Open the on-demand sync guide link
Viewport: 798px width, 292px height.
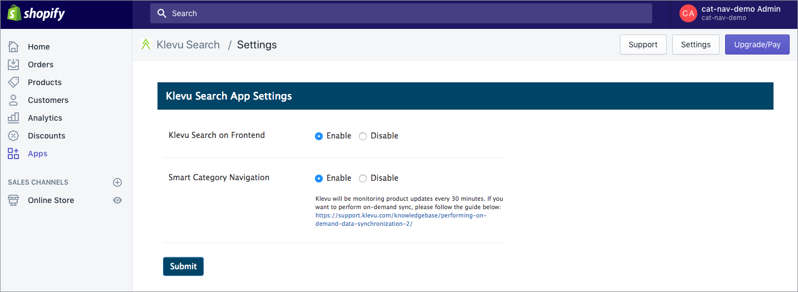401,220
